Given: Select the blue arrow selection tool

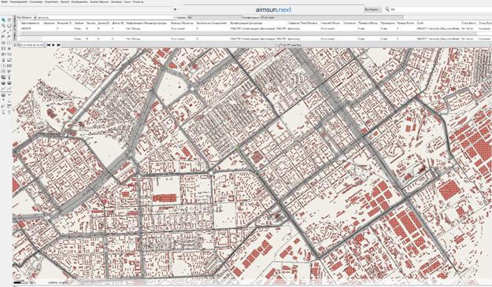Looking at the screenshot, I should [3, 20].
